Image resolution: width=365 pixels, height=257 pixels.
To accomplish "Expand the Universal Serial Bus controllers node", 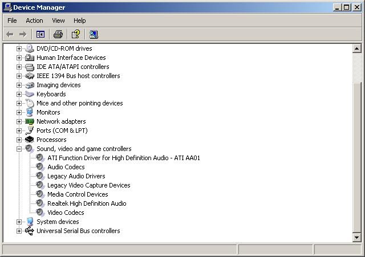I will click(x=19, y=231).
